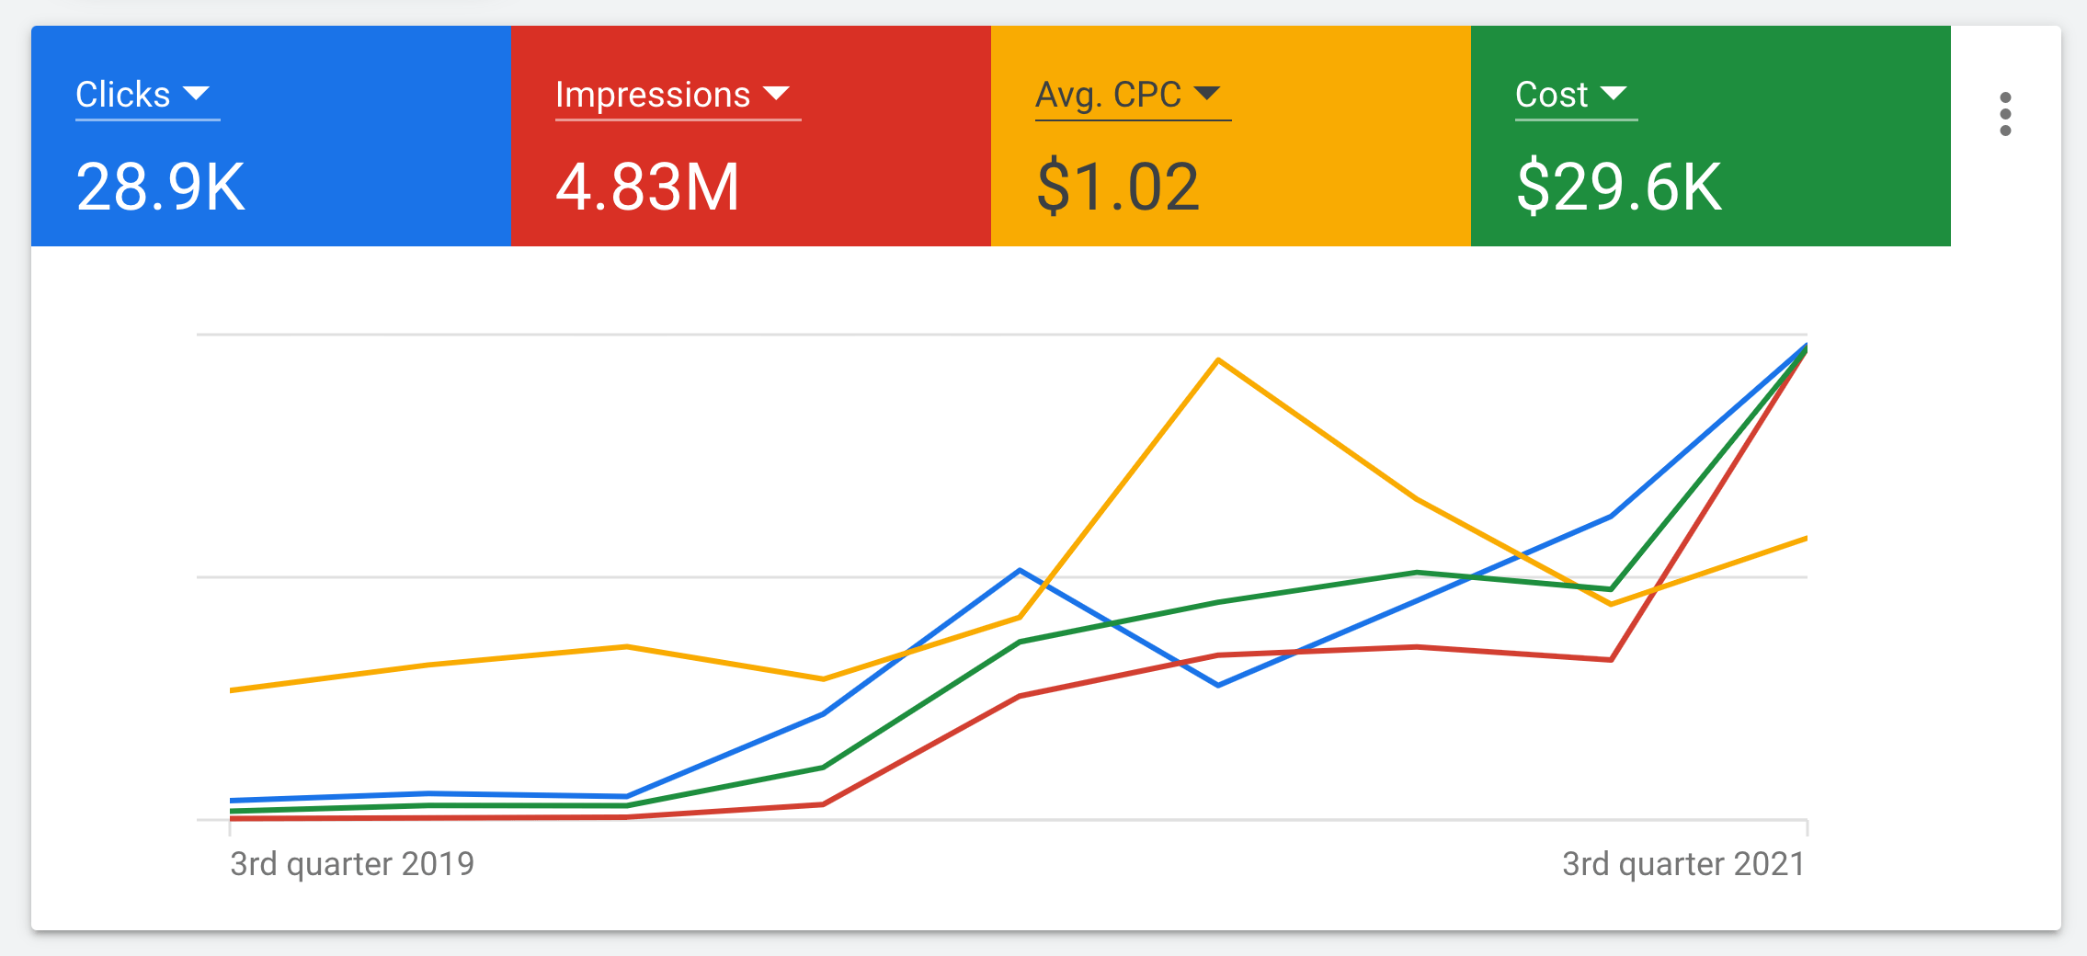Click the blue Clicks metric card
The height and width of the screenshot is (956, 2087).
click(x=271, y=138)
